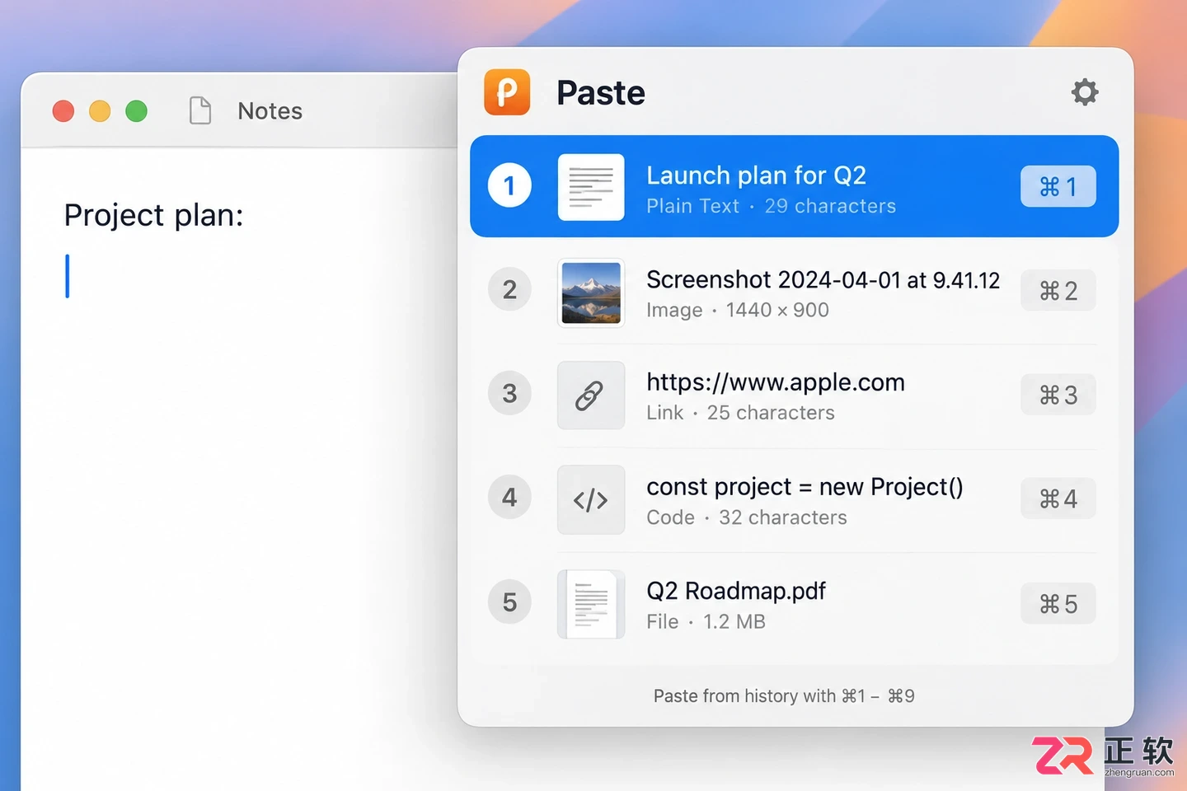
Task: Click 'Project plan:' line in Notes
Action: (x=154, y=216)
